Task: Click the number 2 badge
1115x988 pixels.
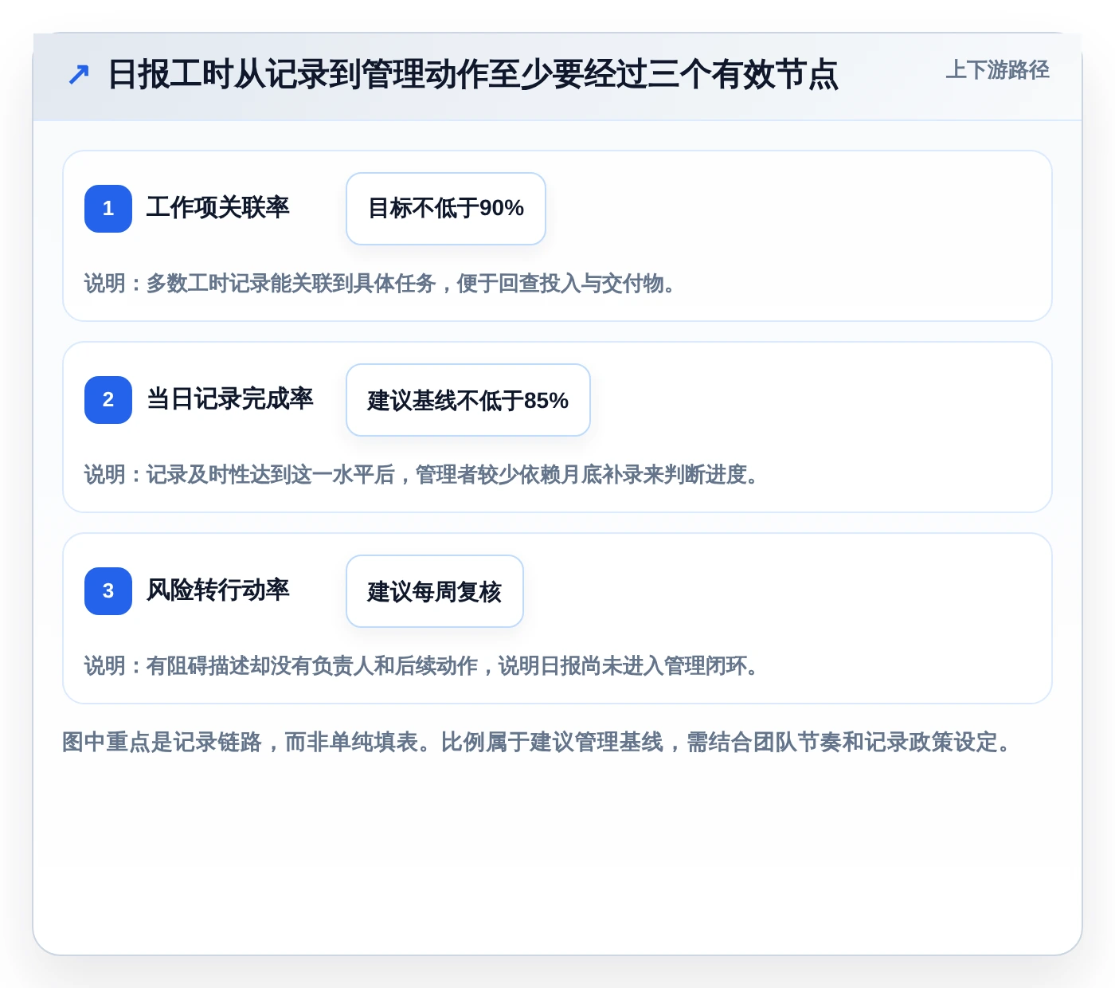Action: coord(108,400)
